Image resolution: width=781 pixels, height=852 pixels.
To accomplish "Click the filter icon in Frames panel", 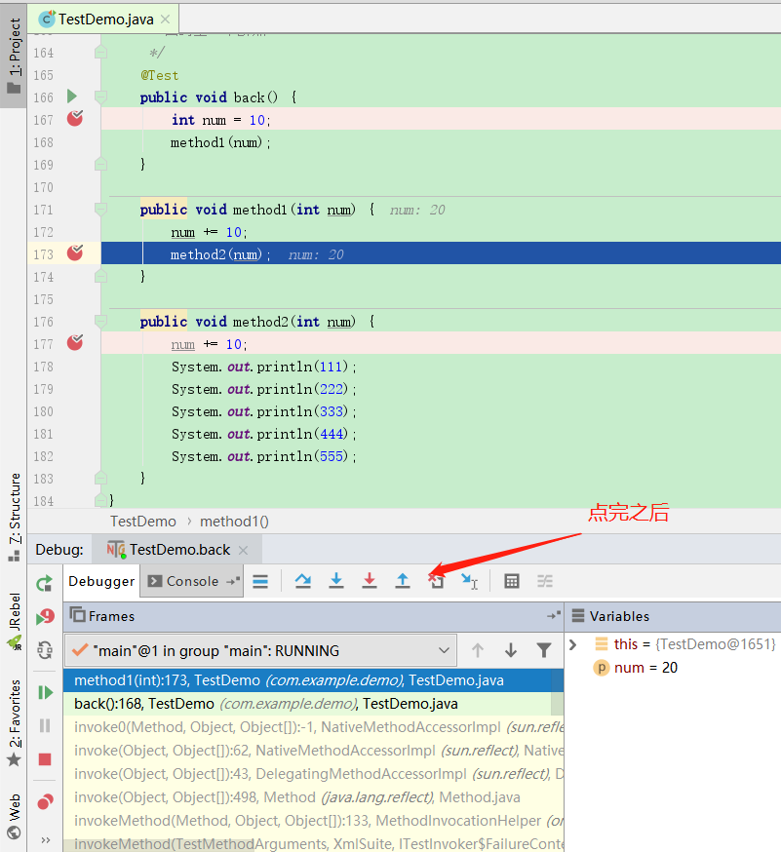I will (543, 649).
